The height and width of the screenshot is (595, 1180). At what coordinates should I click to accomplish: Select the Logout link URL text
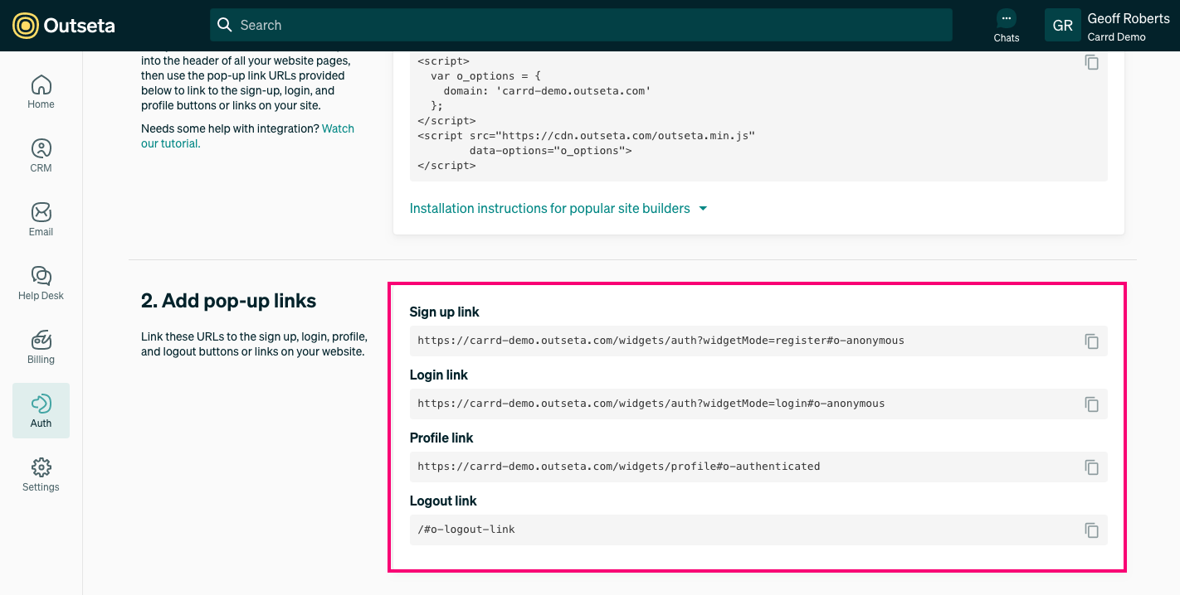466,529
